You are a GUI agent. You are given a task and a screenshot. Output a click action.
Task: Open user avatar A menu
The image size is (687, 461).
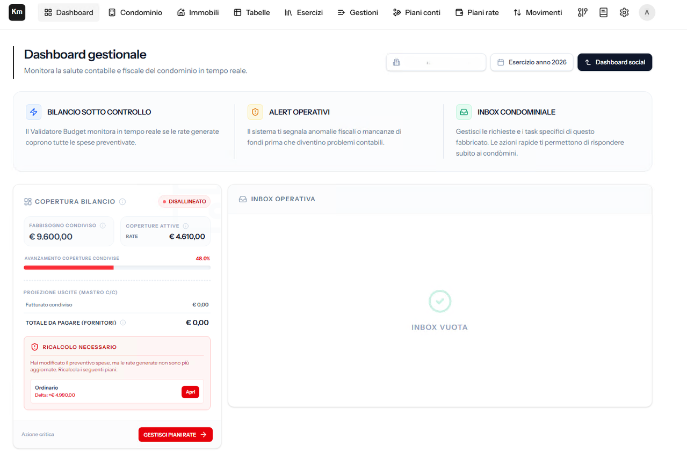click(x=647, y=12)
